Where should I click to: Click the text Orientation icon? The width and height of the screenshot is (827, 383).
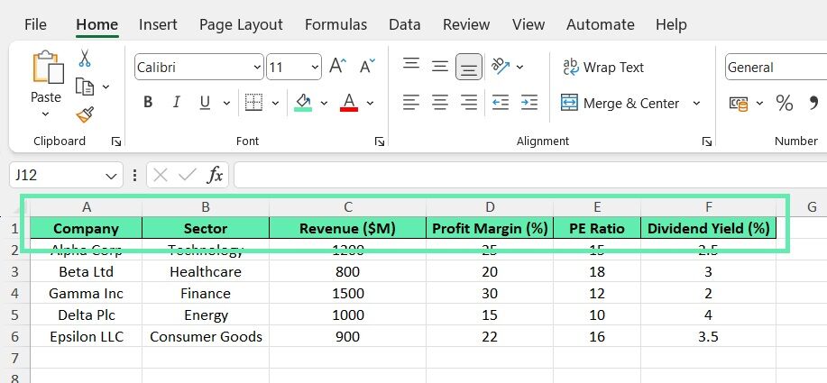coord(500,65)
